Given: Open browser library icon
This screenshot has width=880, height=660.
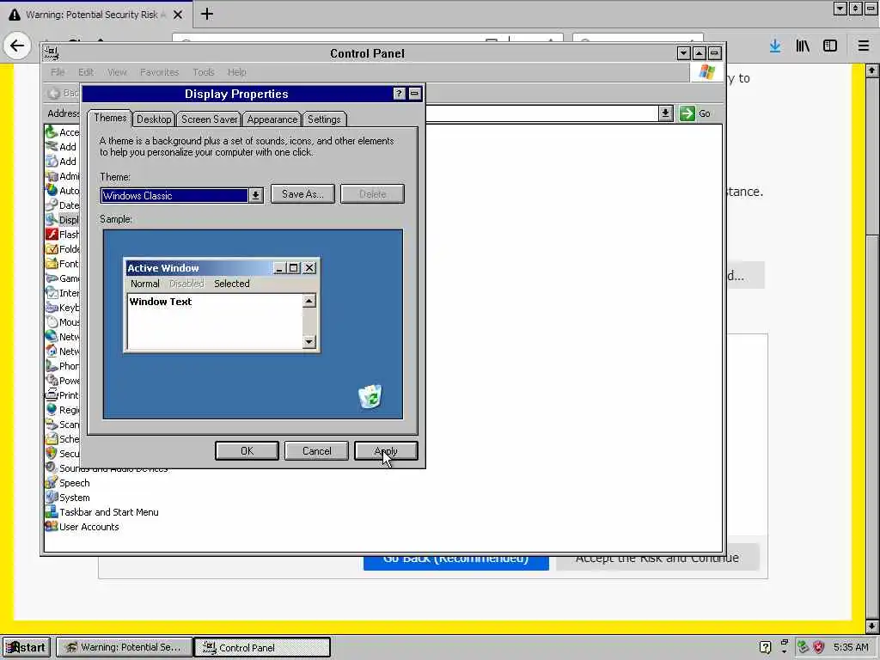Looking at the screenshot, I should (803, 46).
